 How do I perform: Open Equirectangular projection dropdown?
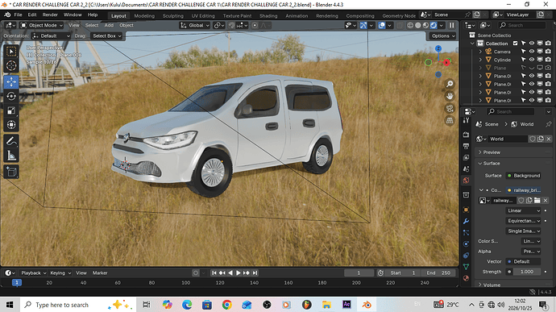(x=523, y=221)
